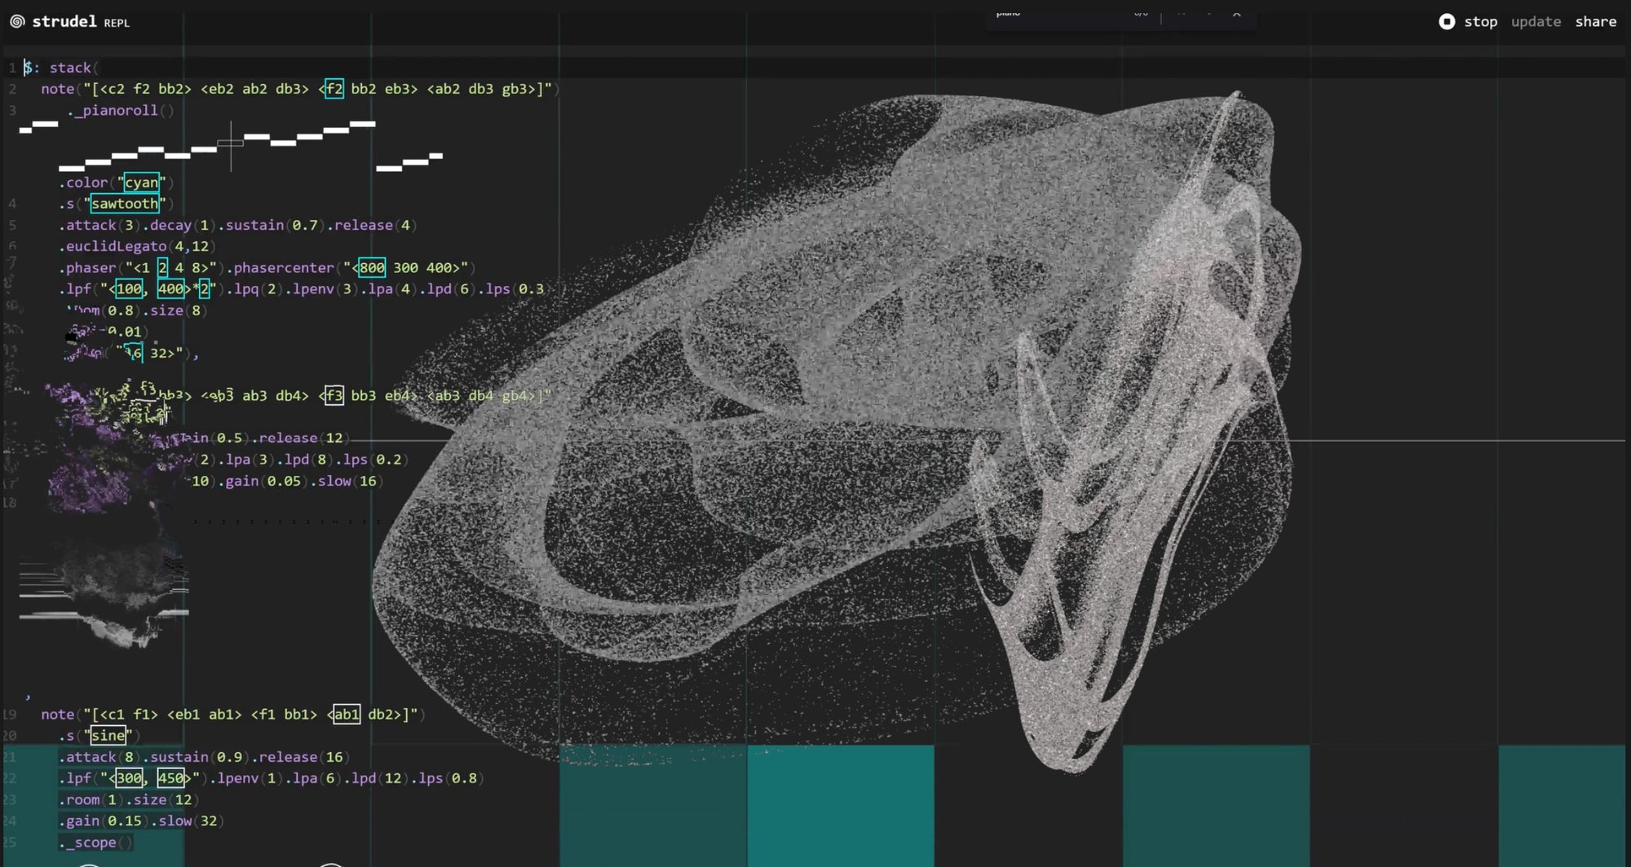1631x867 pixels.
Task: Select the highlighted "sawtooth" sound name
Action: coord(124,204)
